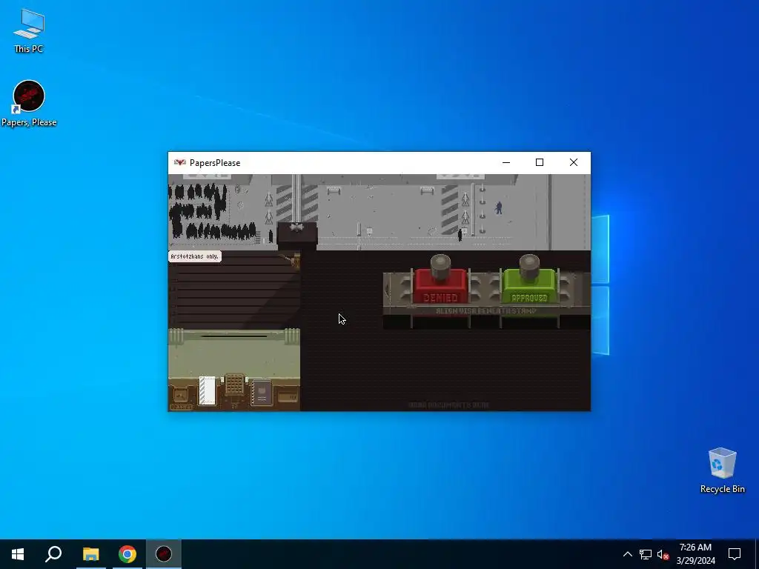Viewport: 759px width, 569px height.
Task: Click the Papers Please taskbar icon
Action: click(164, 554)
